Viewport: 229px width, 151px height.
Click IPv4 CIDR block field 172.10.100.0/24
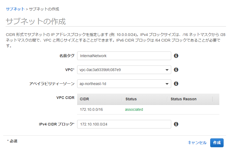coord(124,124)
